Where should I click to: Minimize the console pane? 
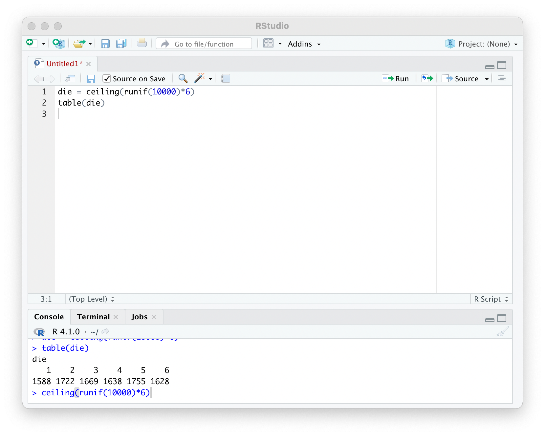point(490,319)
